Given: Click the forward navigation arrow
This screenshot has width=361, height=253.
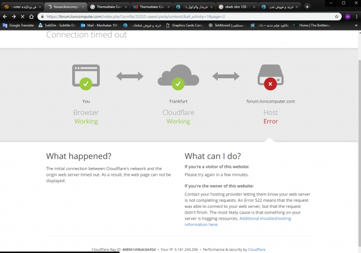Looking at the screenshot, I should [14, 17].
